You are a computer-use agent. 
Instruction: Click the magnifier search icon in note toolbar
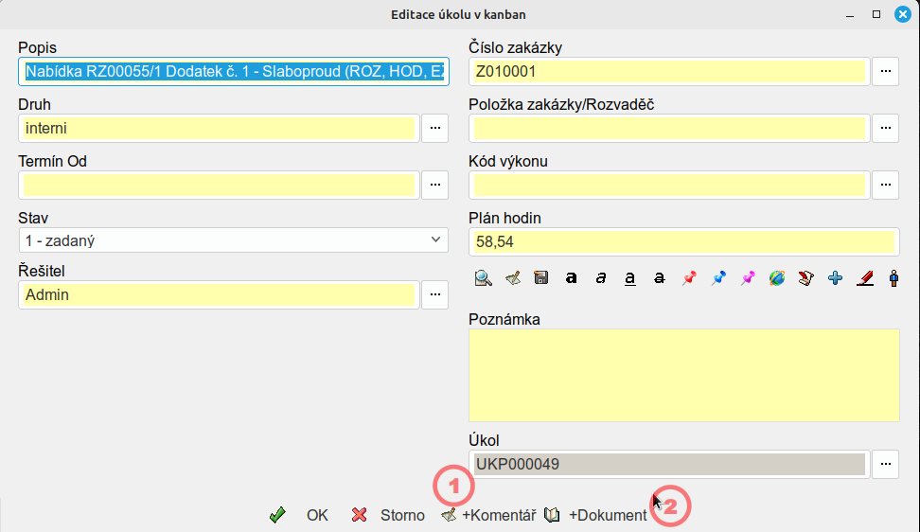pos(483,278)
